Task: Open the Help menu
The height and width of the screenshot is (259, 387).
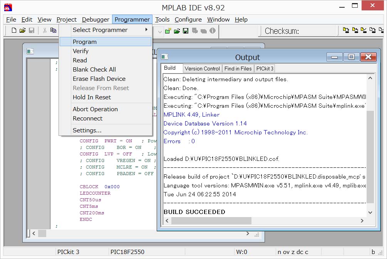Action: click(x=241, y=20)
